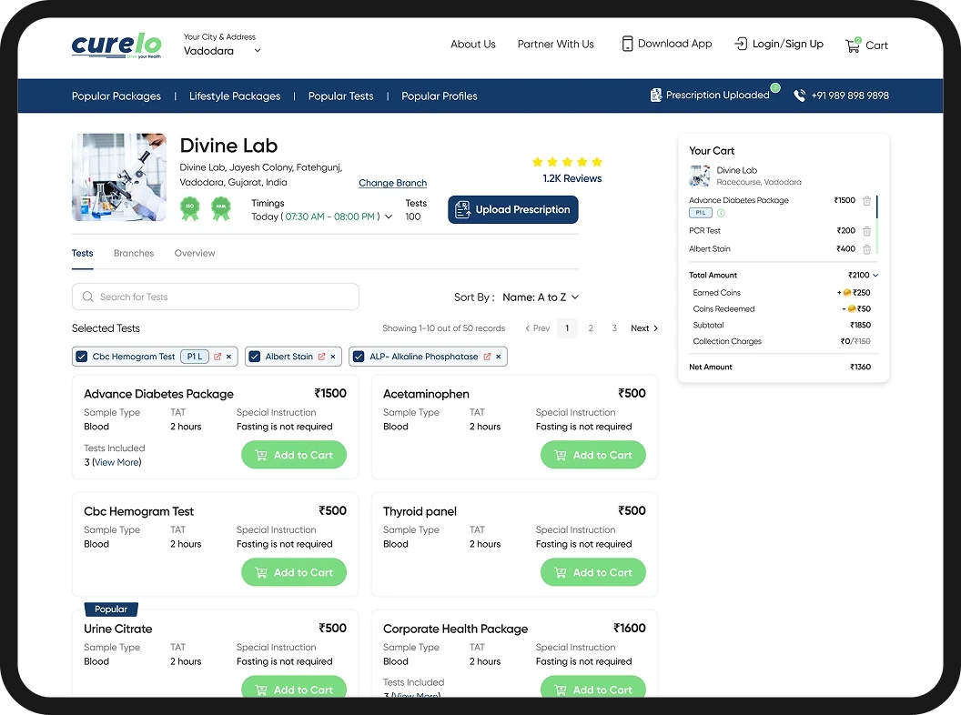Click the Change Branch link

pyautogui.click(x=392, y=183)
